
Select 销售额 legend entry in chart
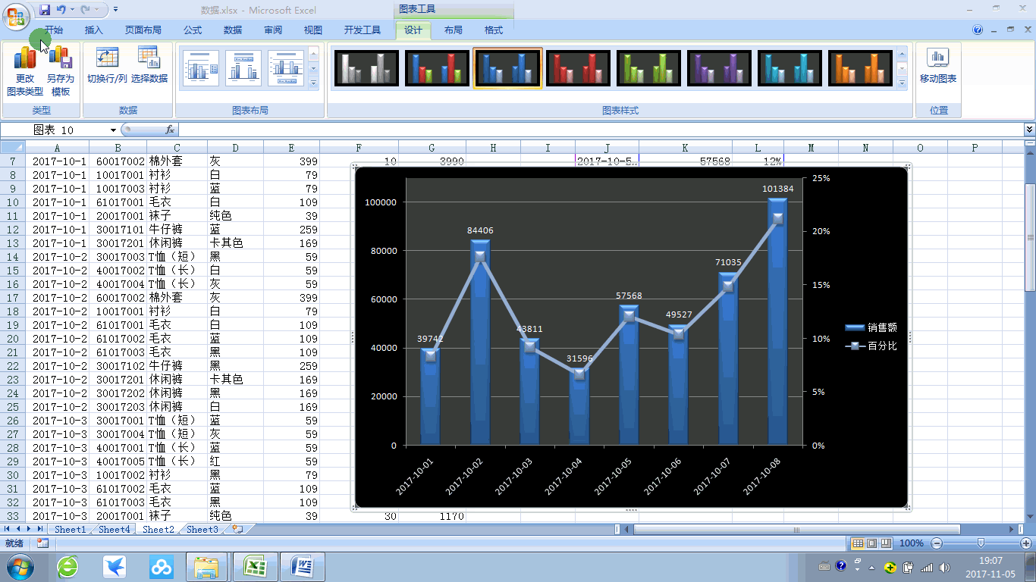tap(871, 327)
